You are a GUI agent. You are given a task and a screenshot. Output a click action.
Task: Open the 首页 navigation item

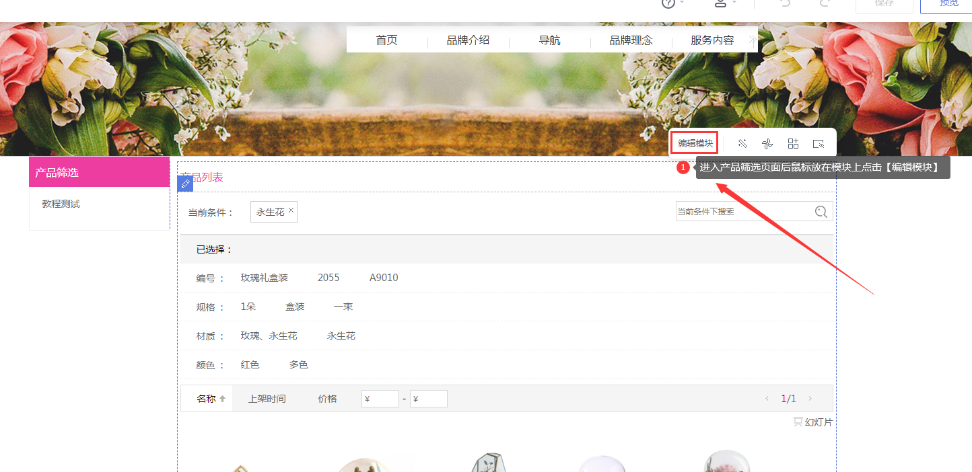386,40
